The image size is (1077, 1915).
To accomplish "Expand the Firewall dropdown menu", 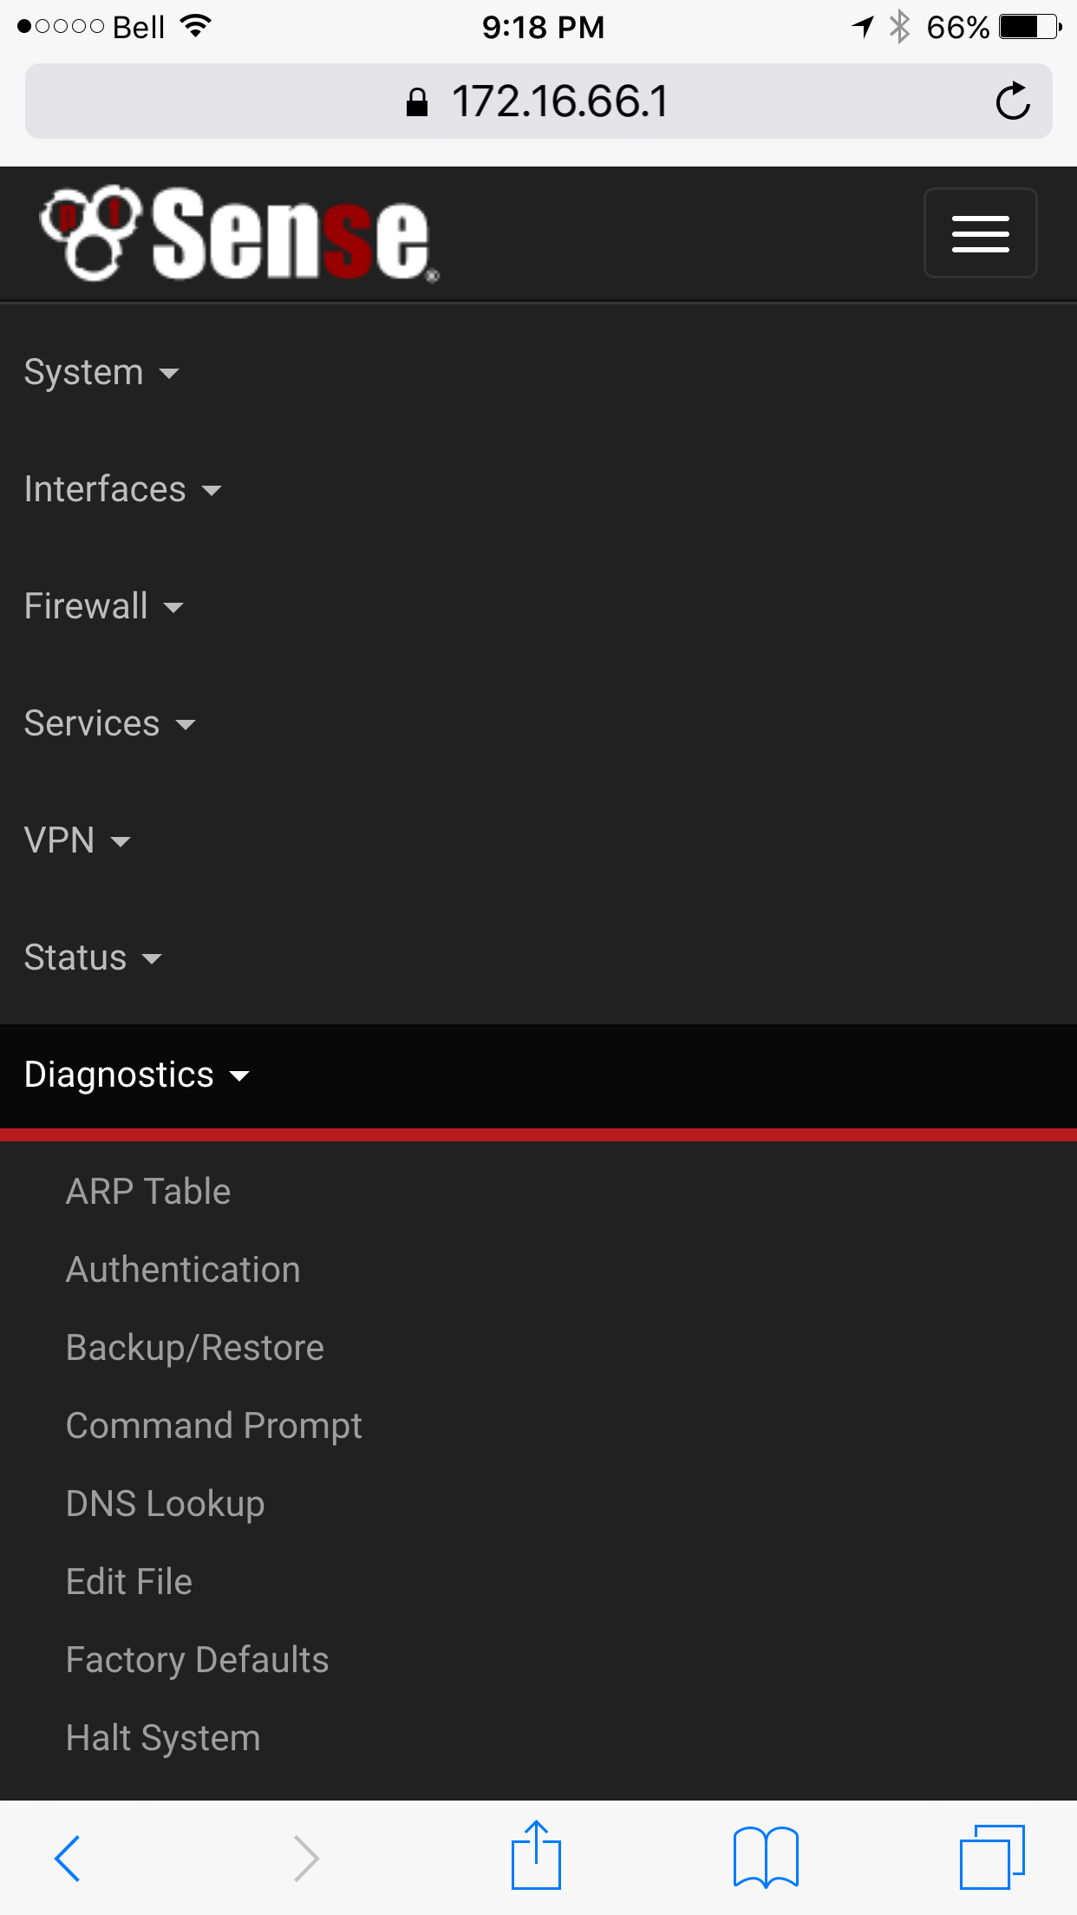I will [x=103, y=607].
